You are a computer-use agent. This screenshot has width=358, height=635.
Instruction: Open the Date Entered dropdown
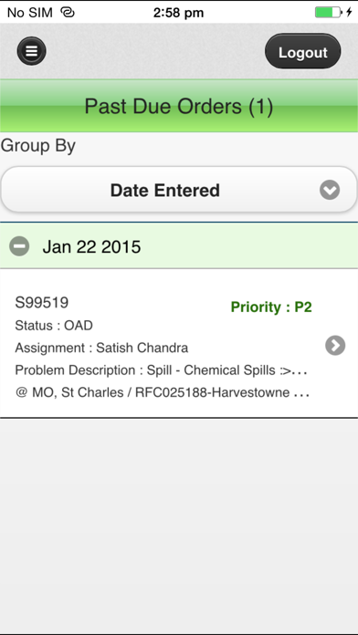[x=179, y=190]
